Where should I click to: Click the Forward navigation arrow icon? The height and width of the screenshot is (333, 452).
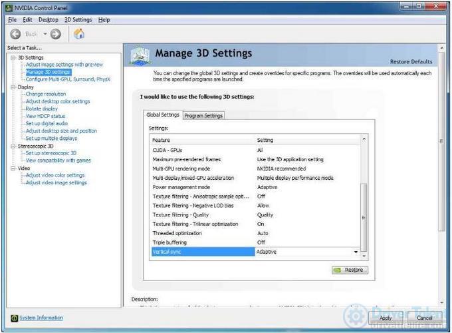coord(56,34)
